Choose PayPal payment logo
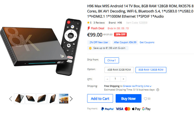Viewport: 194px width, 113px height. [x=107, y=109]
